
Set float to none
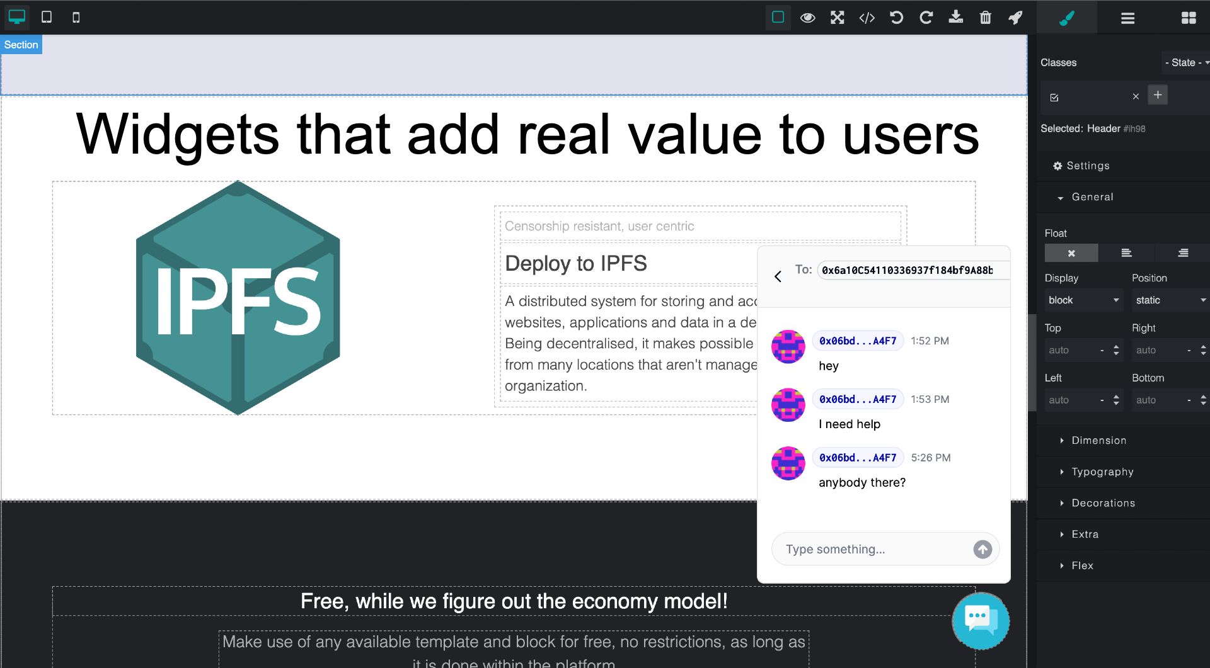(x=1071, y=253)
